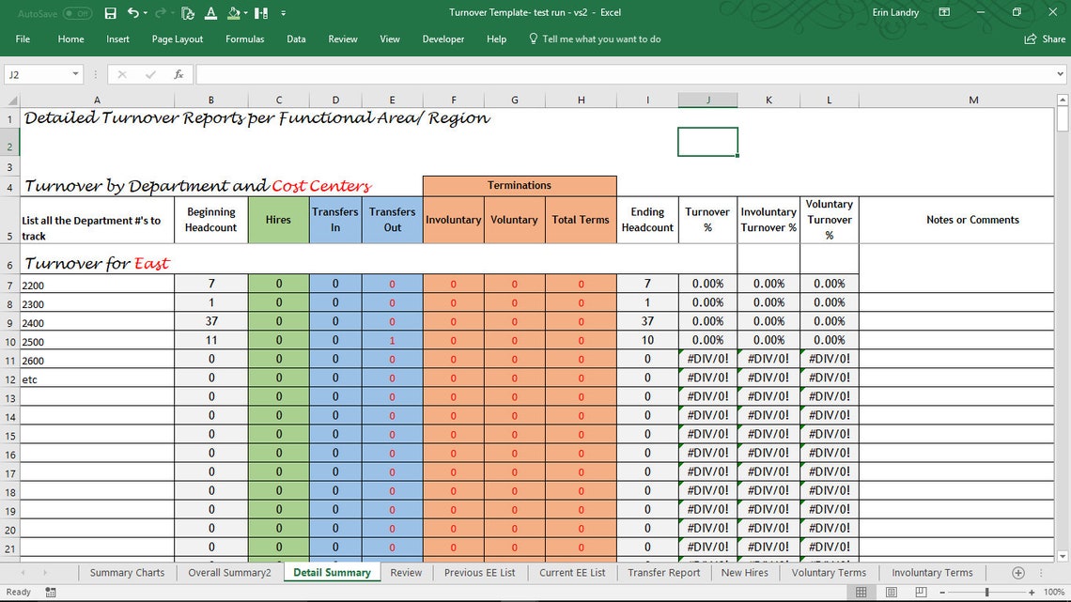Expand the Fill Color dropdown arrow

[246, 12]
